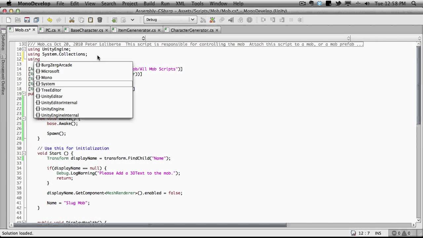Click the grayed Redo arrow

tap(58, 20)
